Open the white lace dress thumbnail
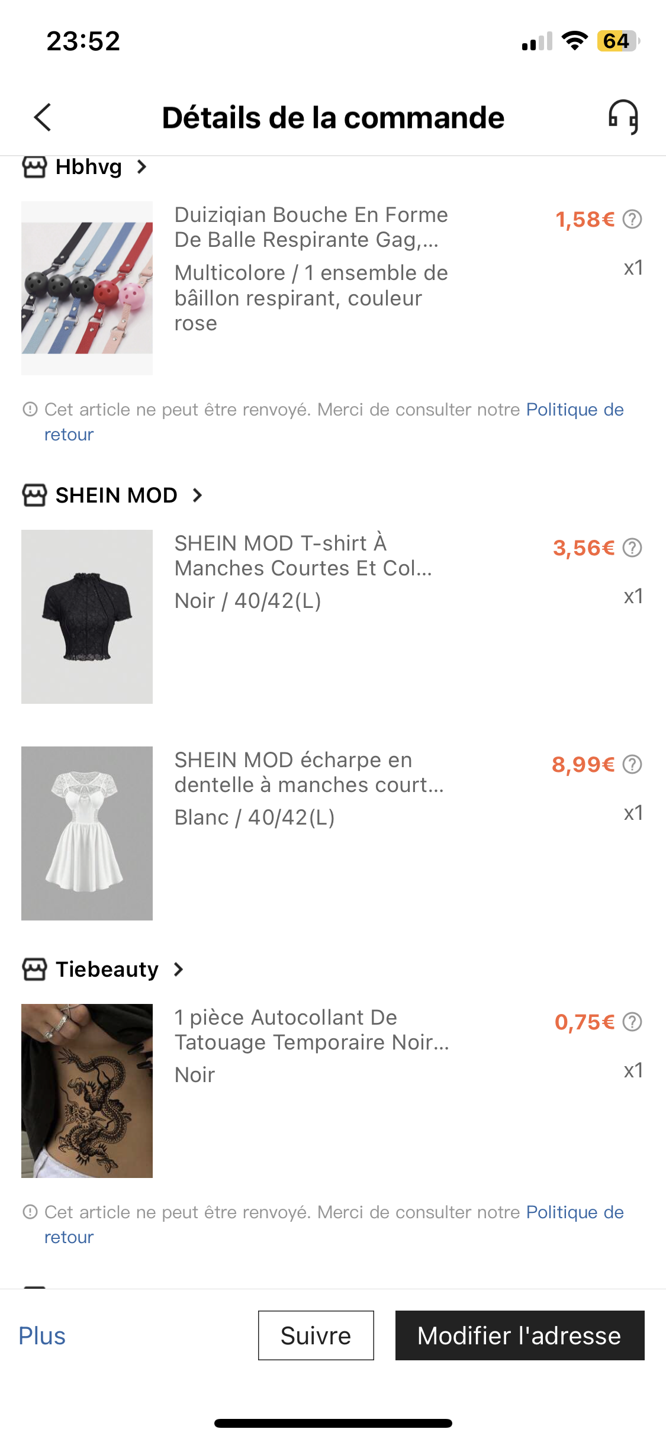The height and width of the screenshot is (1442, 666). pyautogui.click(x=87, y=833)
